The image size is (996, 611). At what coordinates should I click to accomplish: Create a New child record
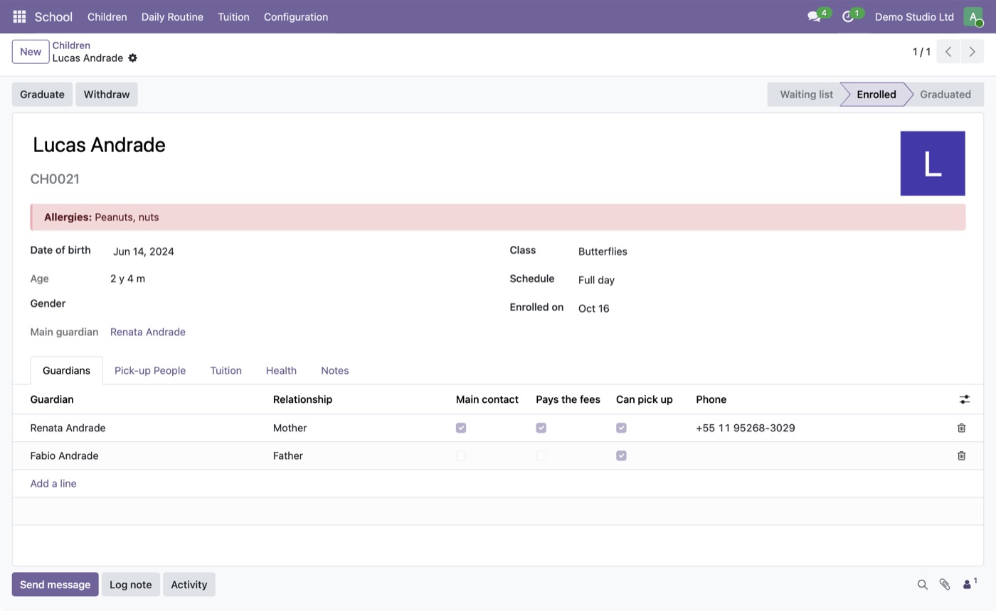pos(31,52)
